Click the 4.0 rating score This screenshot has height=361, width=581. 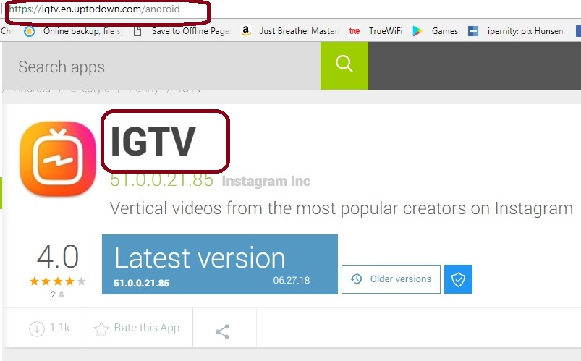coord(58,257)
